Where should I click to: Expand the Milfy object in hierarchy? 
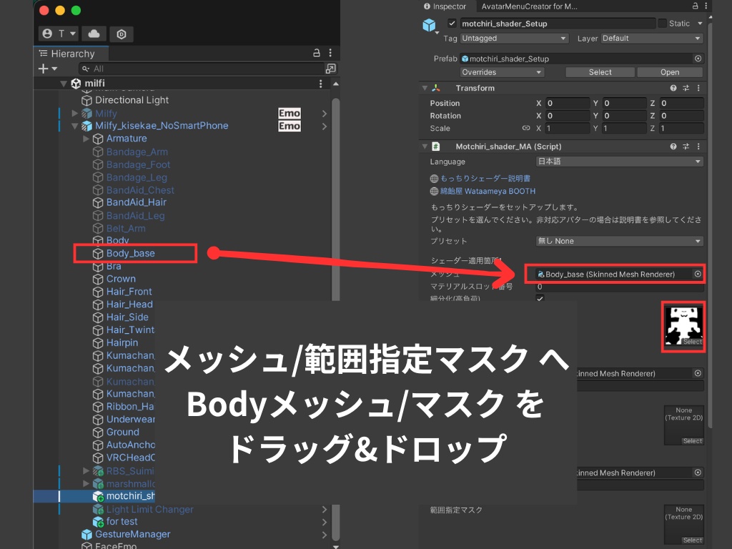coord(74,114)
